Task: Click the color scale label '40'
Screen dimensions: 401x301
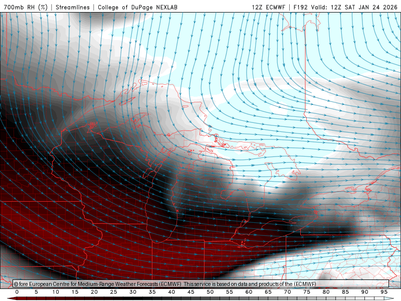Action: click(171, 292)
